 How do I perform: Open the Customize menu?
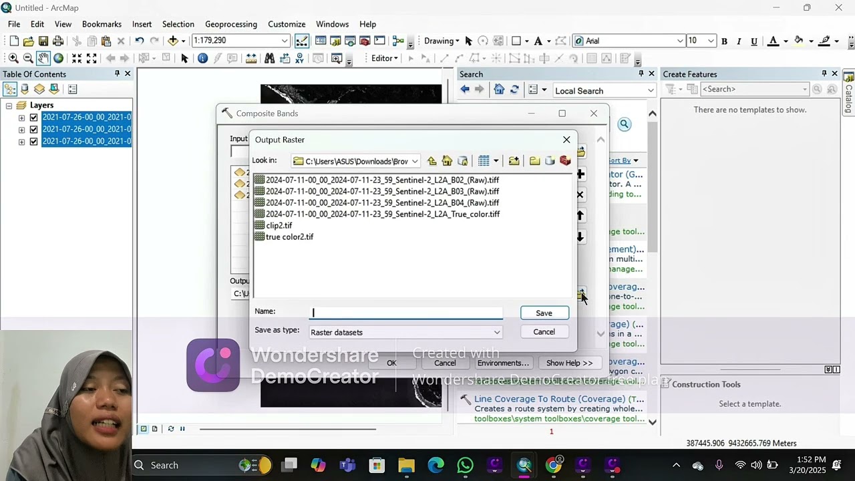(x=287, y=24)
